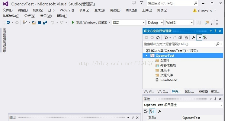Click the navigate backward toolbar icon
Image resolution: width=225 pixels, height=121 pixels.
pos(8,22)
